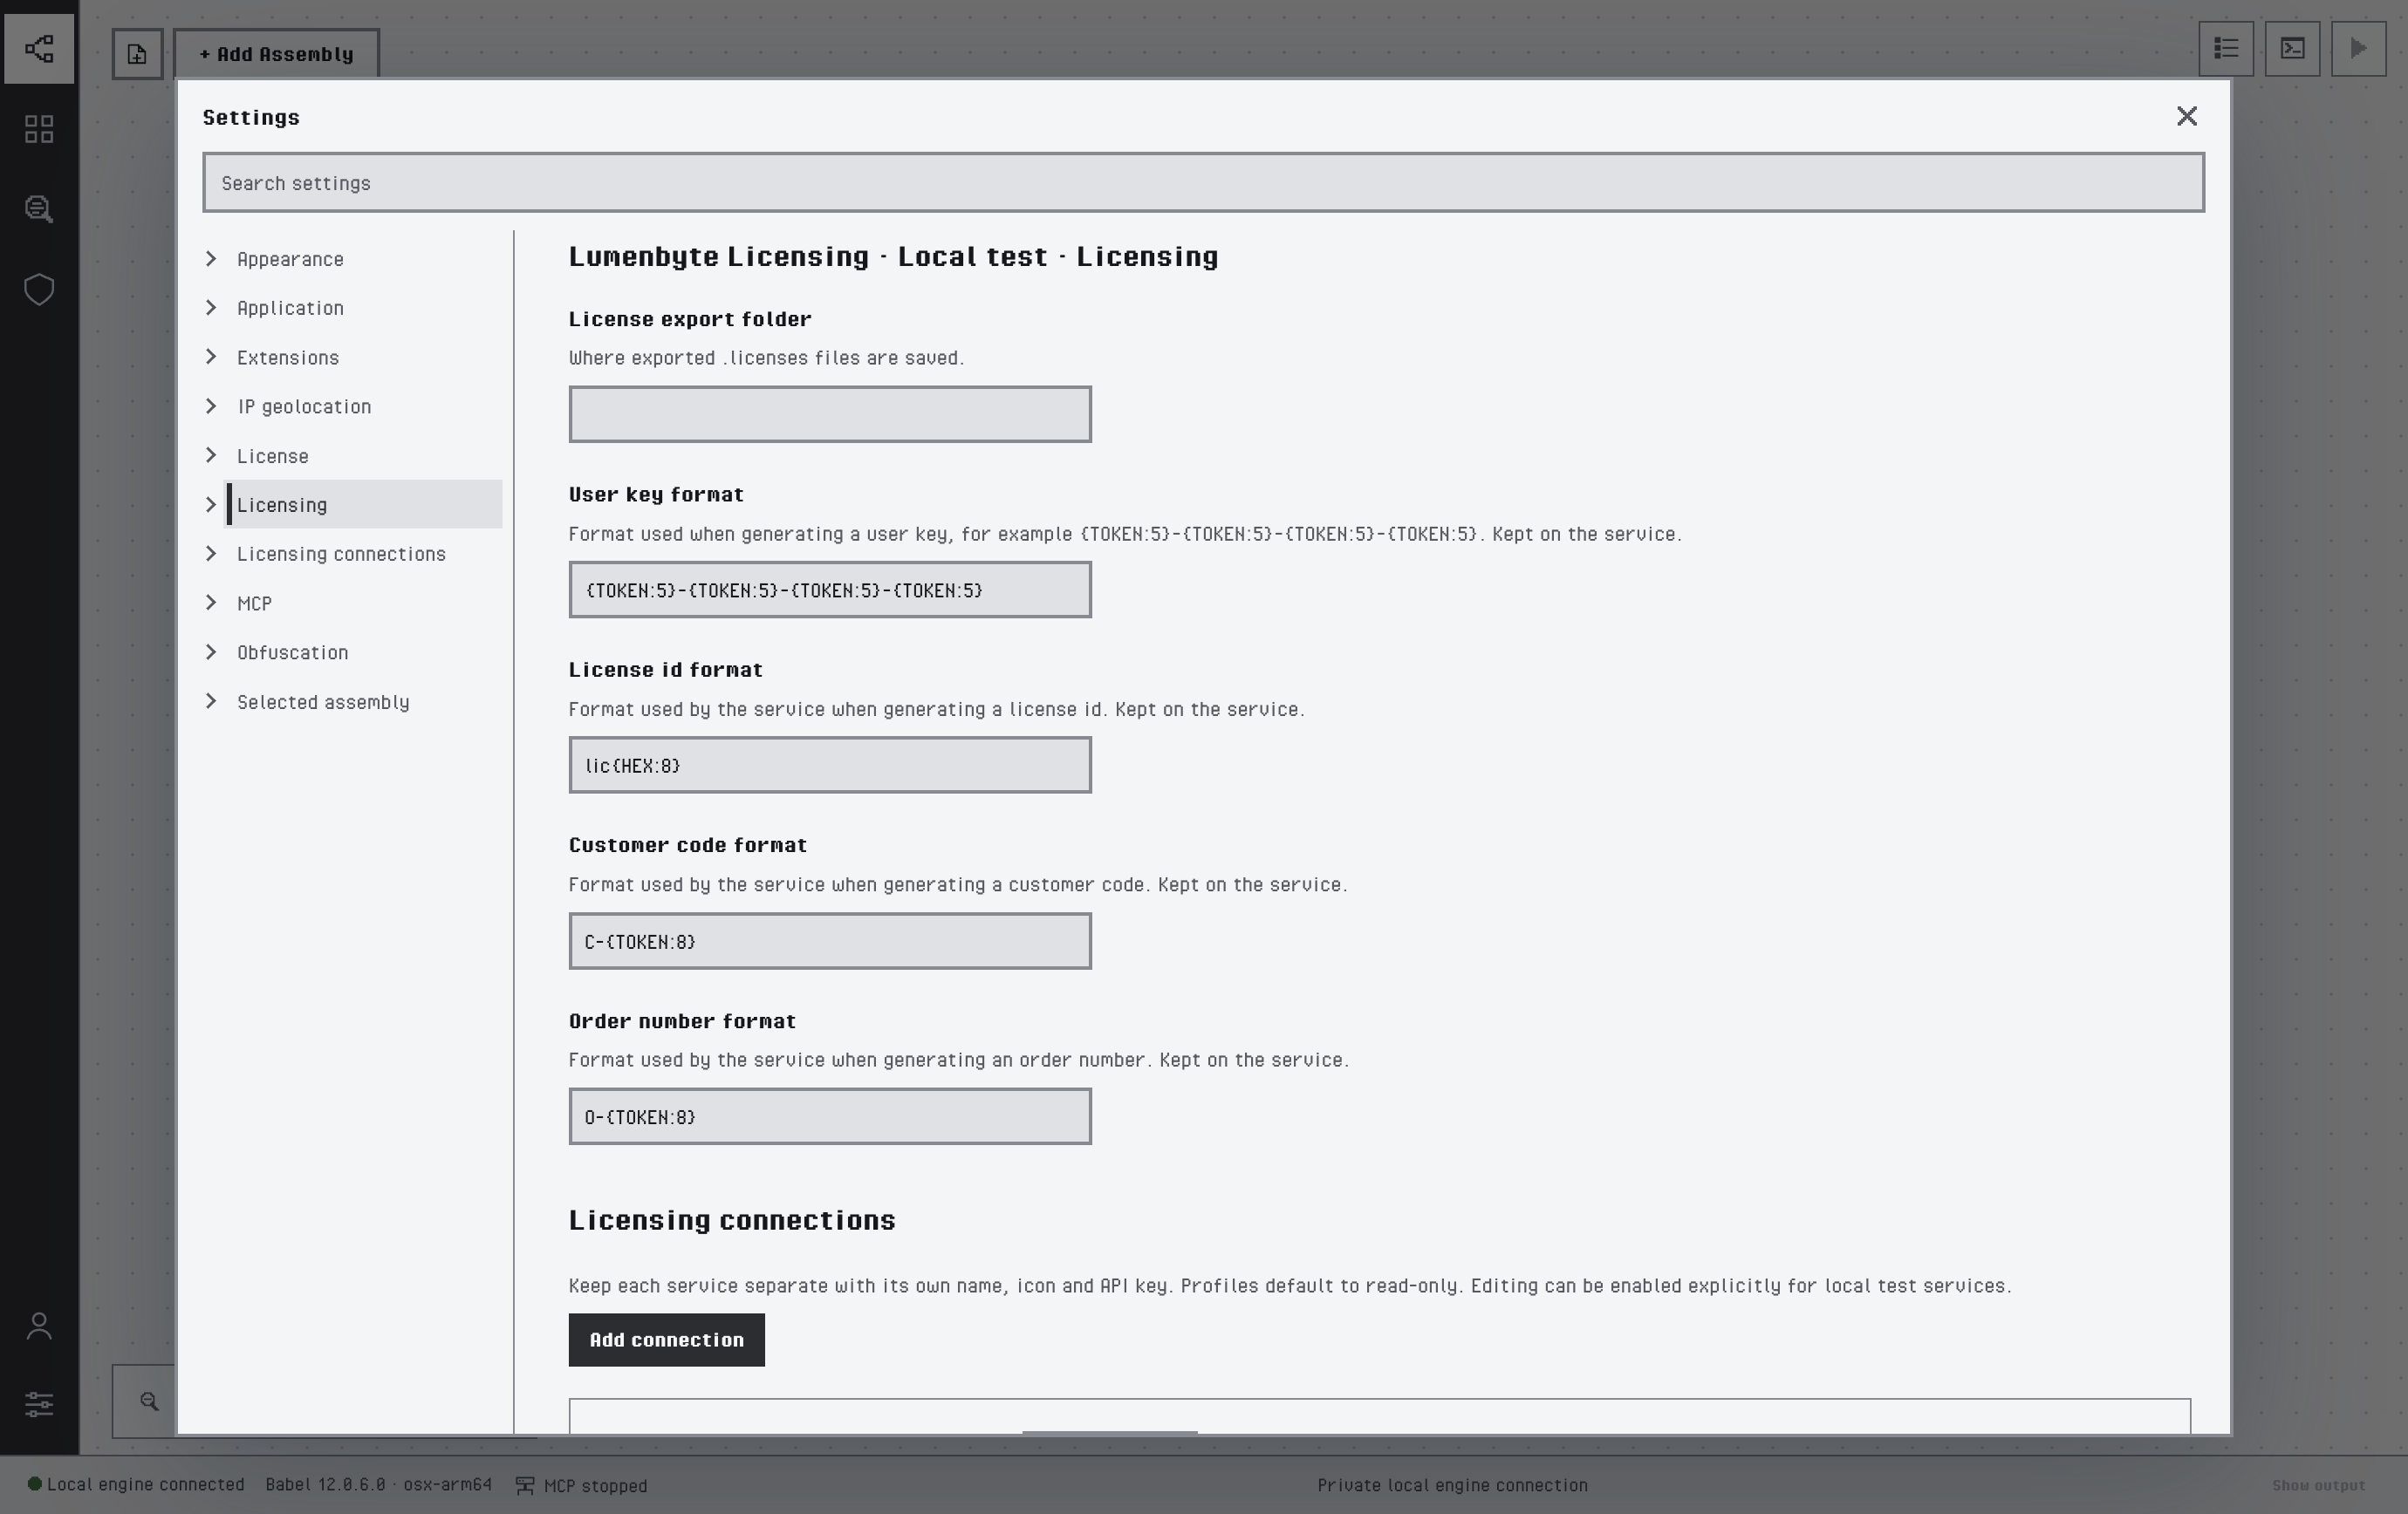Open the sliders settings sidebar icon
This screenshot has height=1514, width=2408.
tap(39, 1404)
